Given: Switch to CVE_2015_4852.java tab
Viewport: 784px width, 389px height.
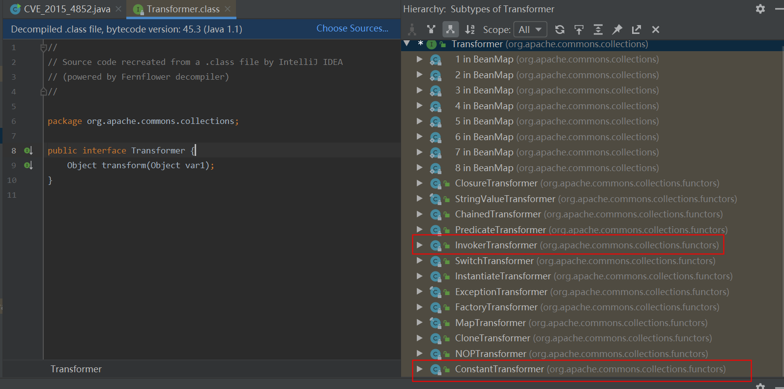Looking at the screenshot, I should coord(67,9).
